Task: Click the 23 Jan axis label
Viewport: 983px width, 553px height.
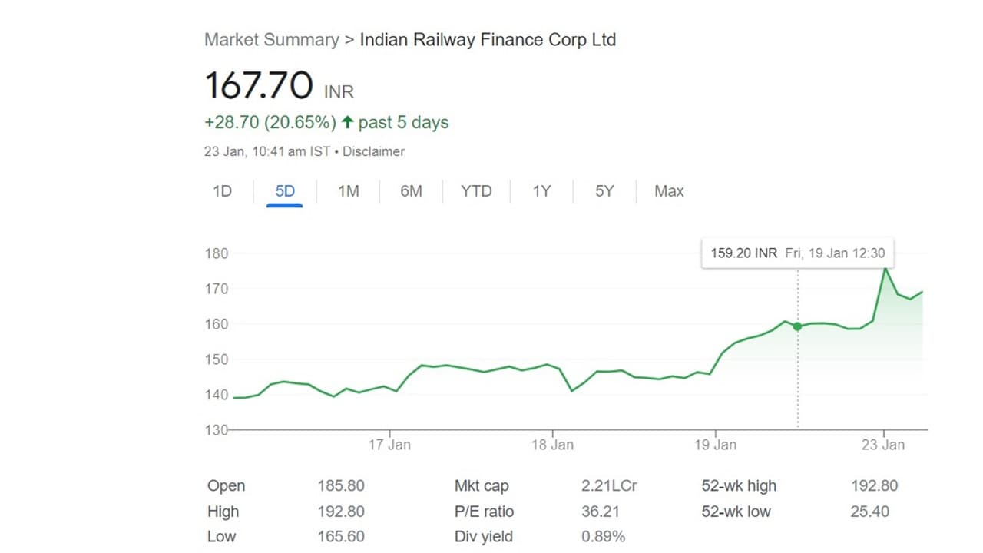Action: [883, 445]
